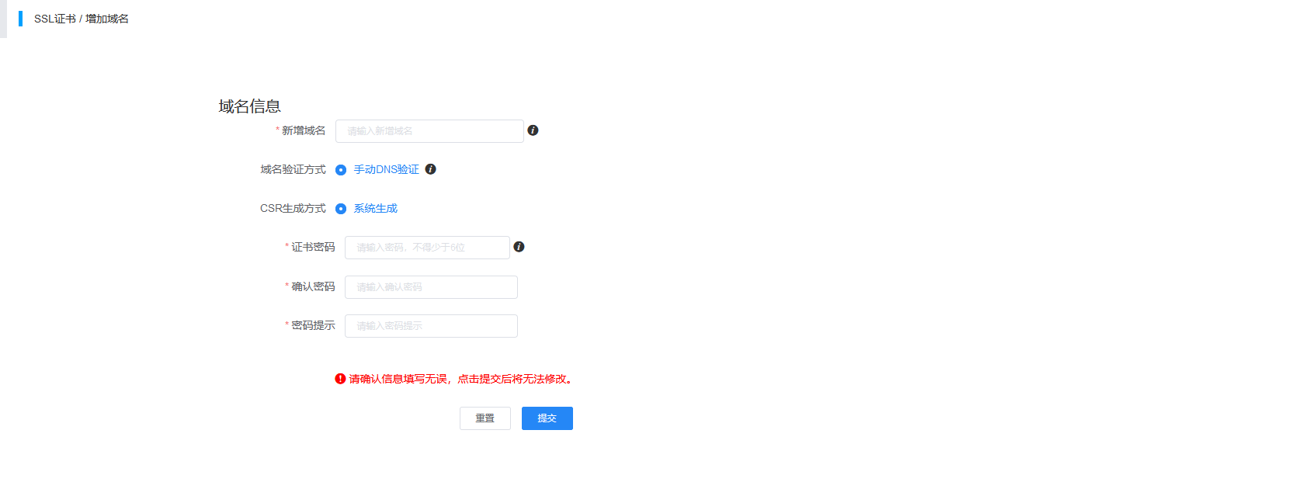Click into the 确认密码 input box
The image size is (1313, 503).
[x=431, y=287]
